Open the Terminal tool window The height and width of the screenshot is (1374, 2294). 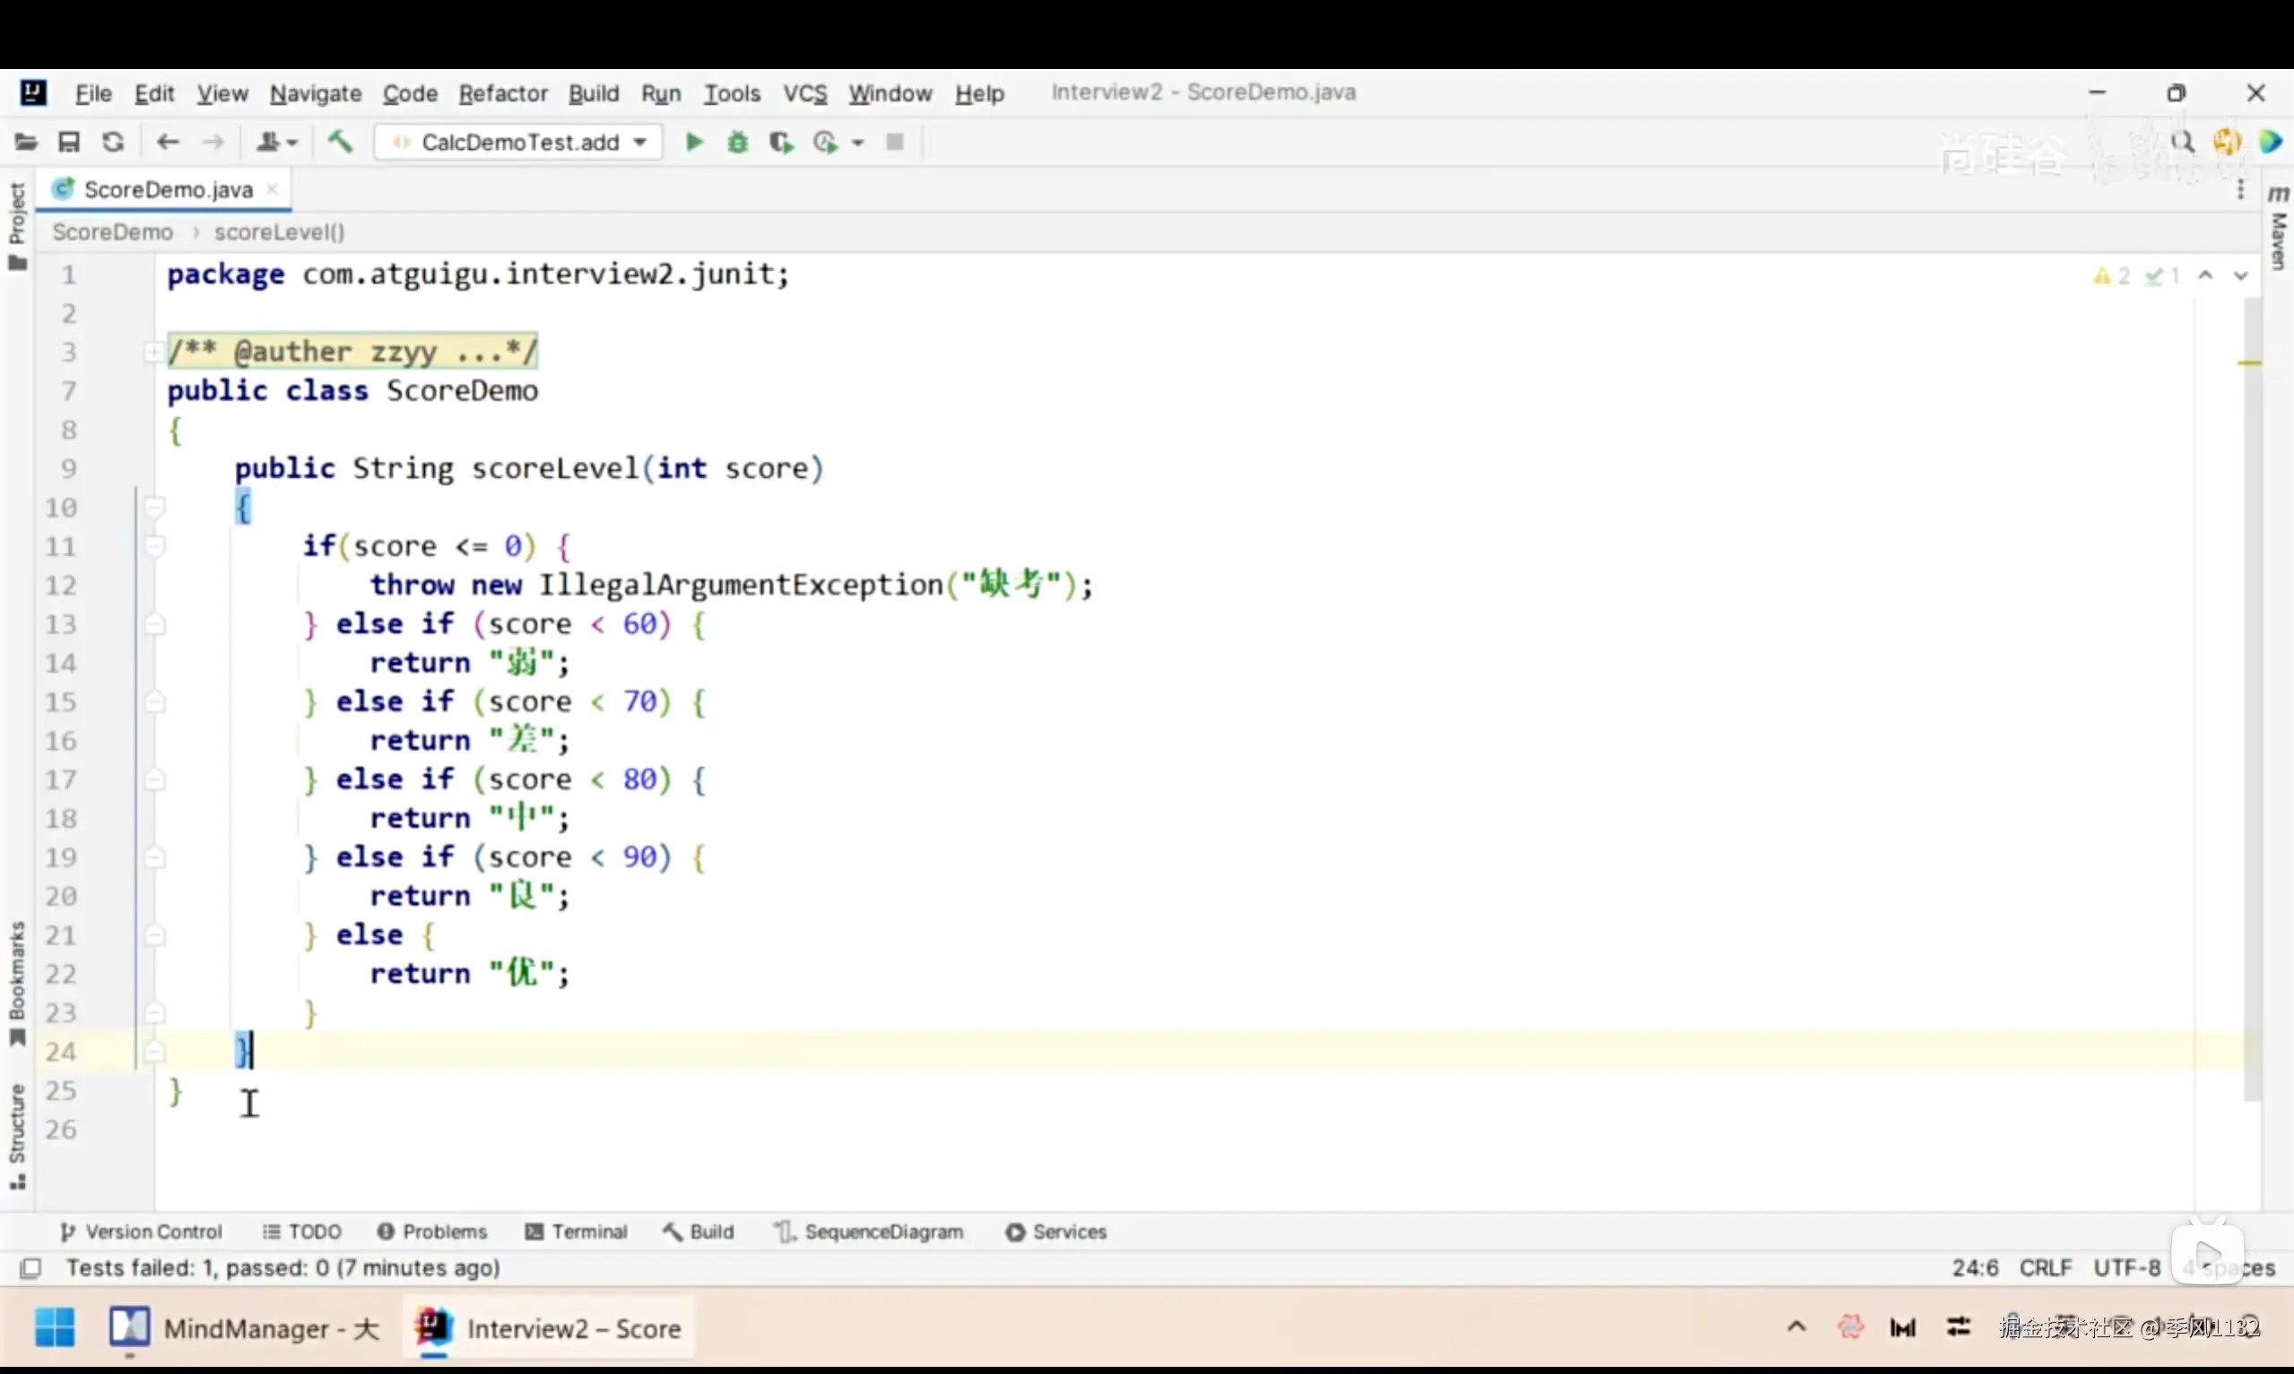[576, 1231]
